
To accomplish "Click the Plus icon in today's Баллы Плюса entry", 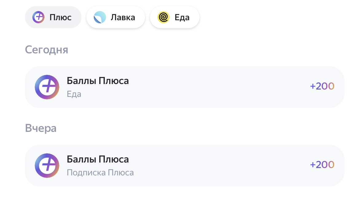I will coord(47,87).
